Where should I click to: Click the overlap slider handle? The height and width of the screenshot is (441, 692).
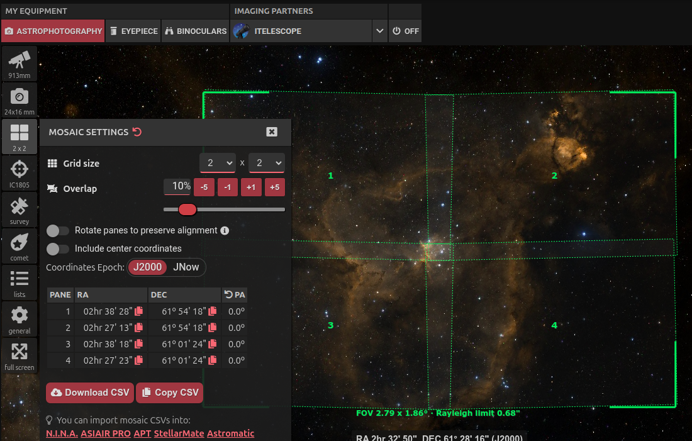click(187, 209)
